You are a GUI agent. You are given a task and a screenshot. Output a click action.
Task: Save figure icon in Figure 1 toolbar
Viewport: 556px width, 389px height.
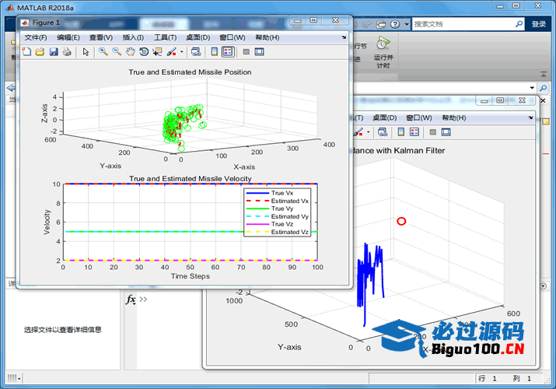pos(54,52)
